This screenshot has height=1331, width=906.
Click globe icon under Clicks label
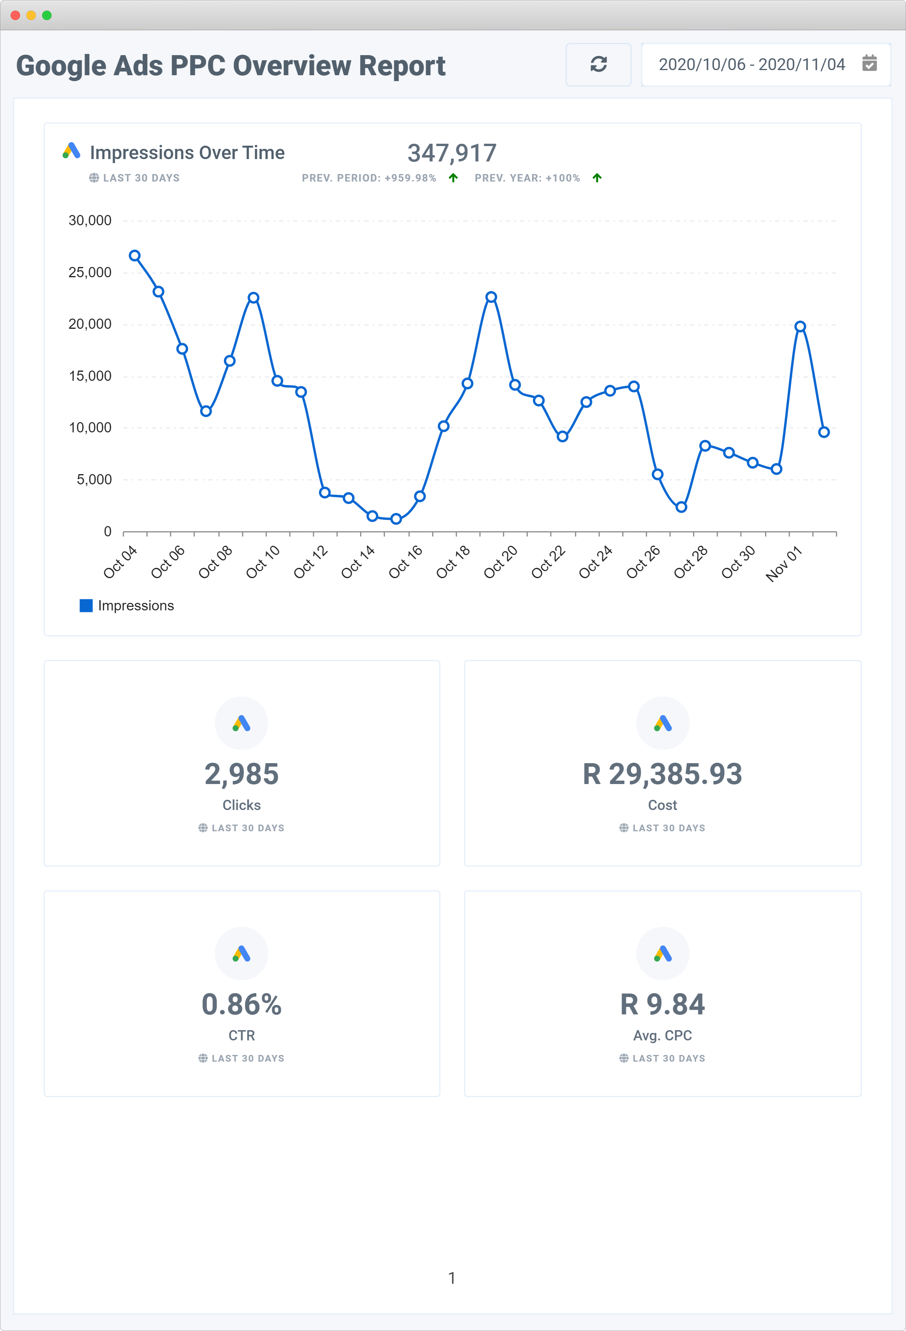click(203, 828)
